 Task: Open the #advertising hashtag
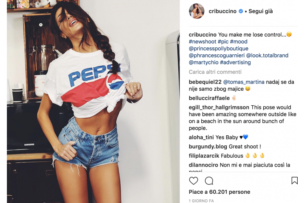click(235, 62)
